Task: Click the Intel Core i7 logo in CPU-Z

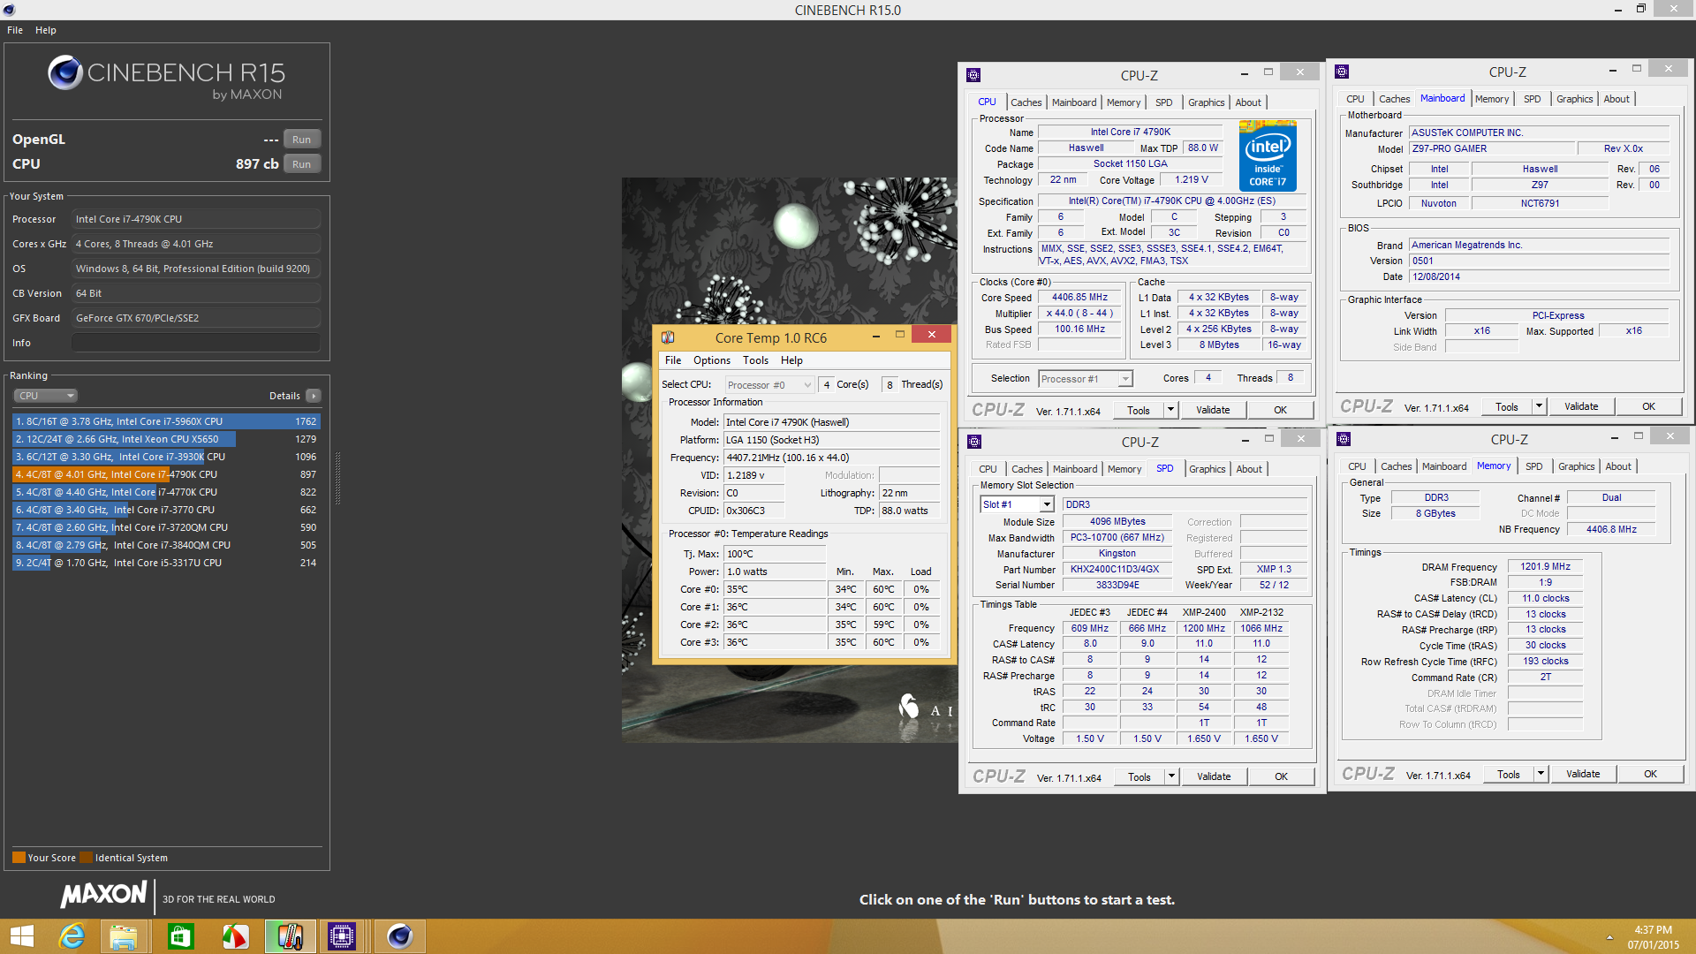Action: coord(1268,155)
